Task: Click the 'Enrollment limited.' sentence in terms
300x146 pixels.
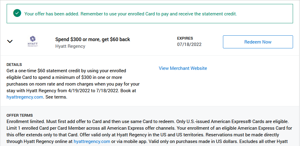Action: 26,122
